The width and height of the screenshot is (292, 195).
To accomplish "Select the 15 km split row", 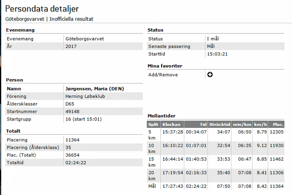I will pyautogui.click(x=218, y=162).
